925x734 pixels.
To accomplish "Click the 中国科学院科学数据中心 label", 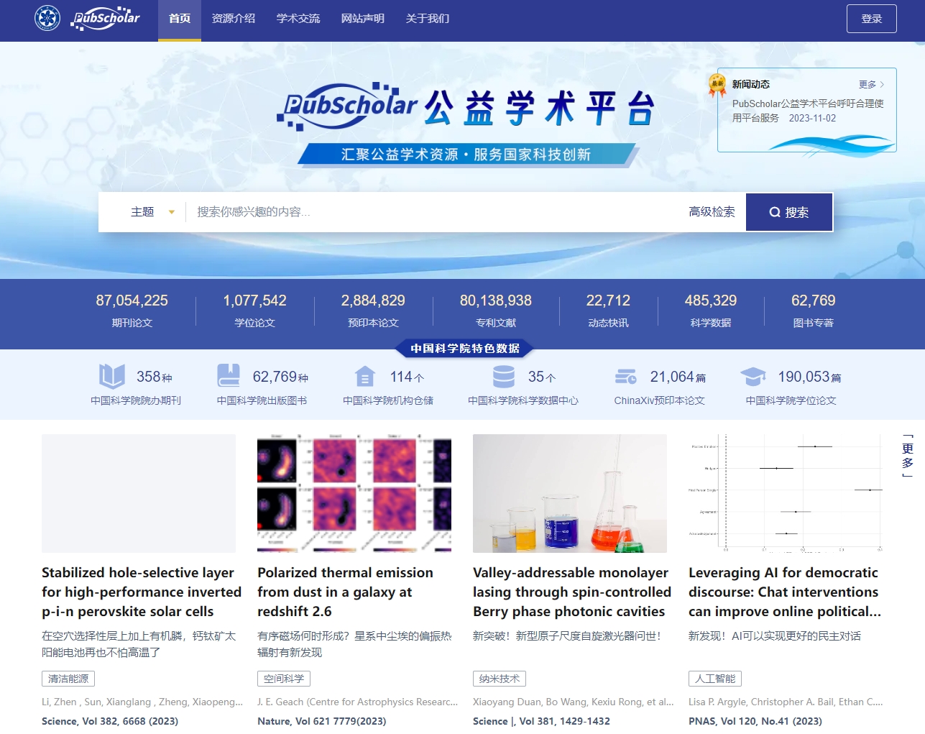I will click(x=523, y=400).
